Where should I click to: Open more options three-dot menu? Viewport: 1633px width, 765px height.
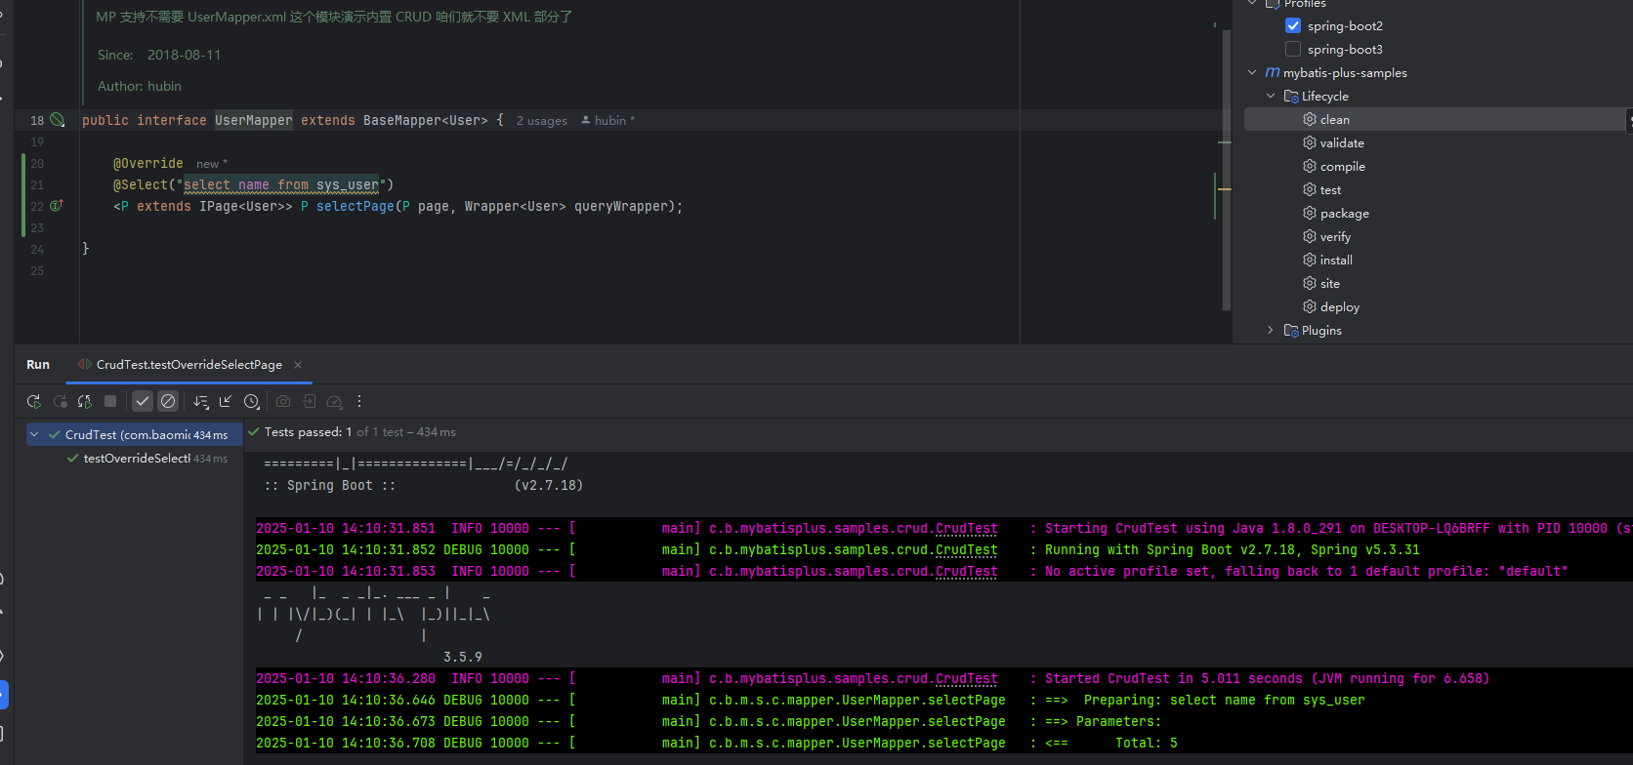359,401
